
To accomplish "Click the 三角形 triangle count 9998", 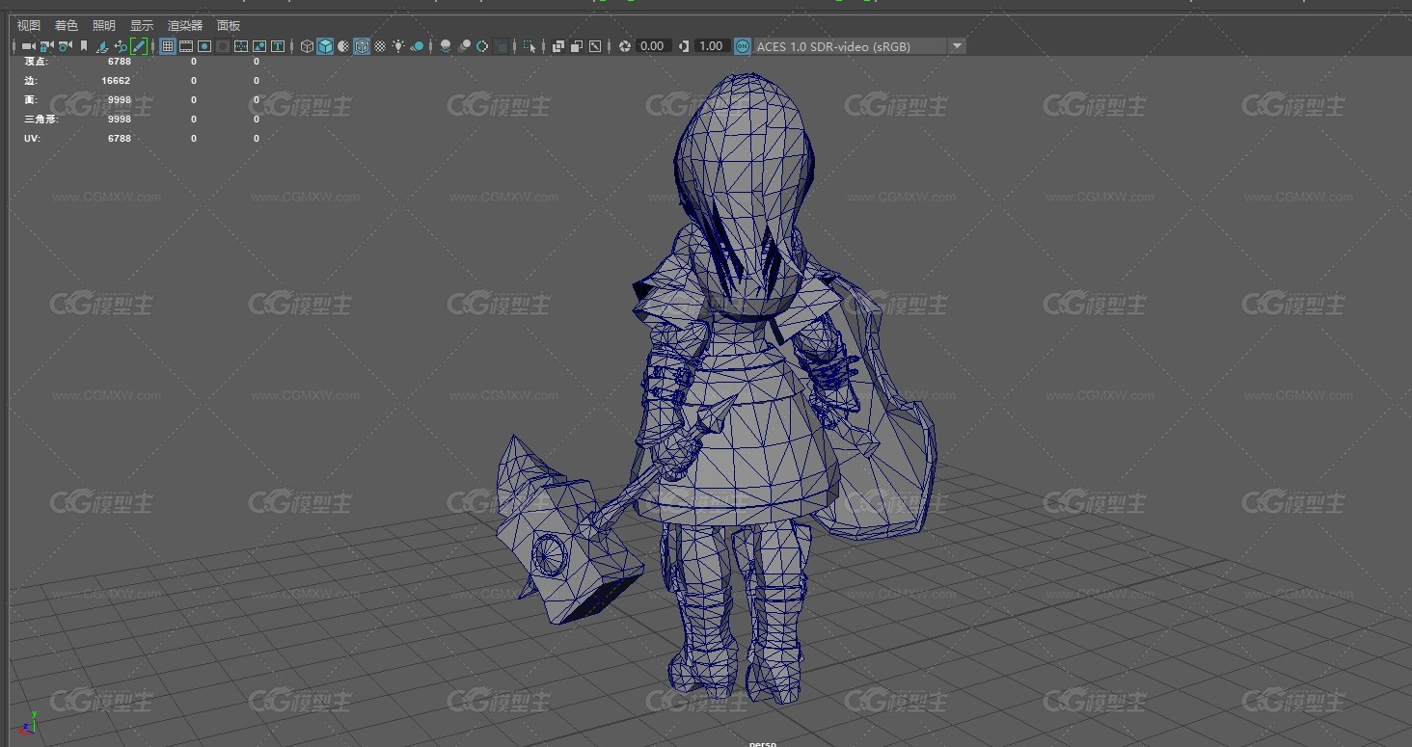I will tap(120, 120).
